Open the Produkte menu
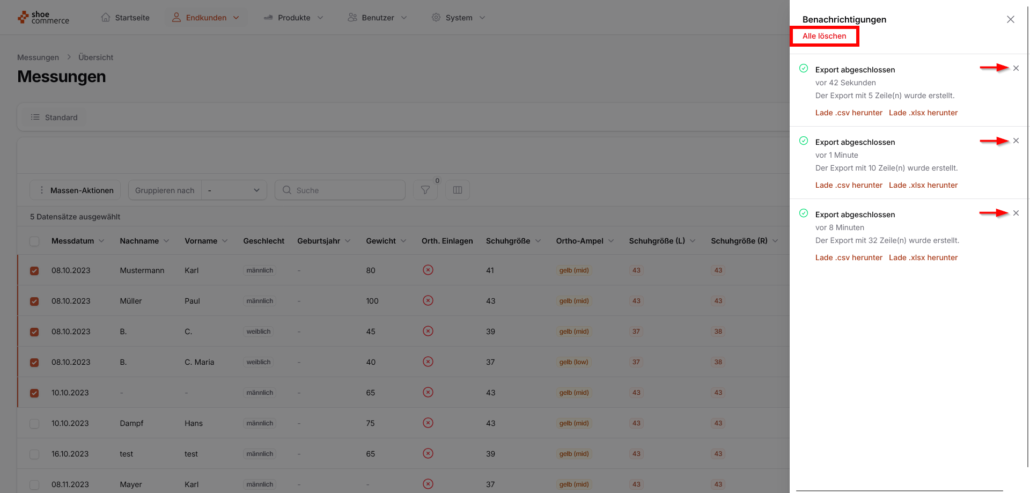 pos(293,18)
